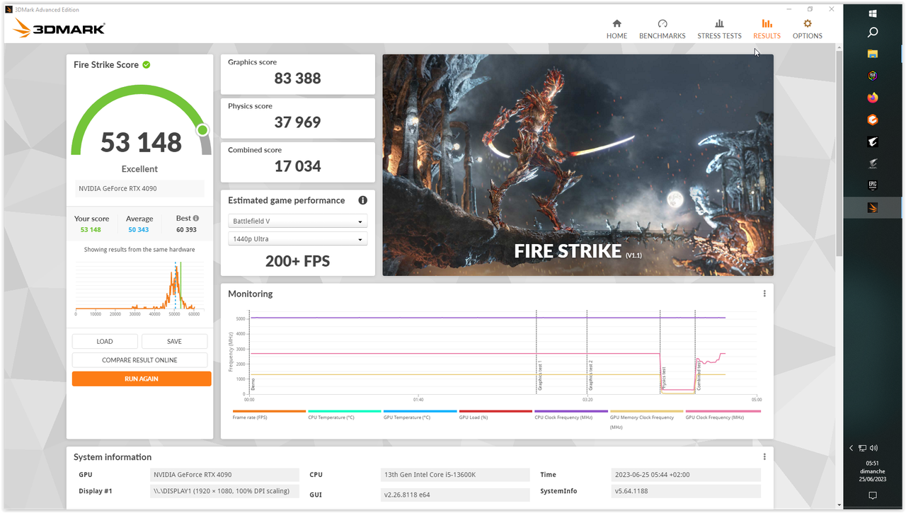This screenshot has height=513, width=906.
Task: Expand the Battlefield V game dropdown
Action: [x=297, y=221]
